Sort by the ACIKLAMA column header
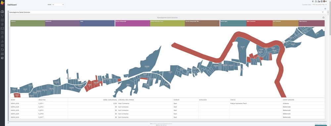The height and width of the screenshot is (126, 331). (x=214, y=100)
